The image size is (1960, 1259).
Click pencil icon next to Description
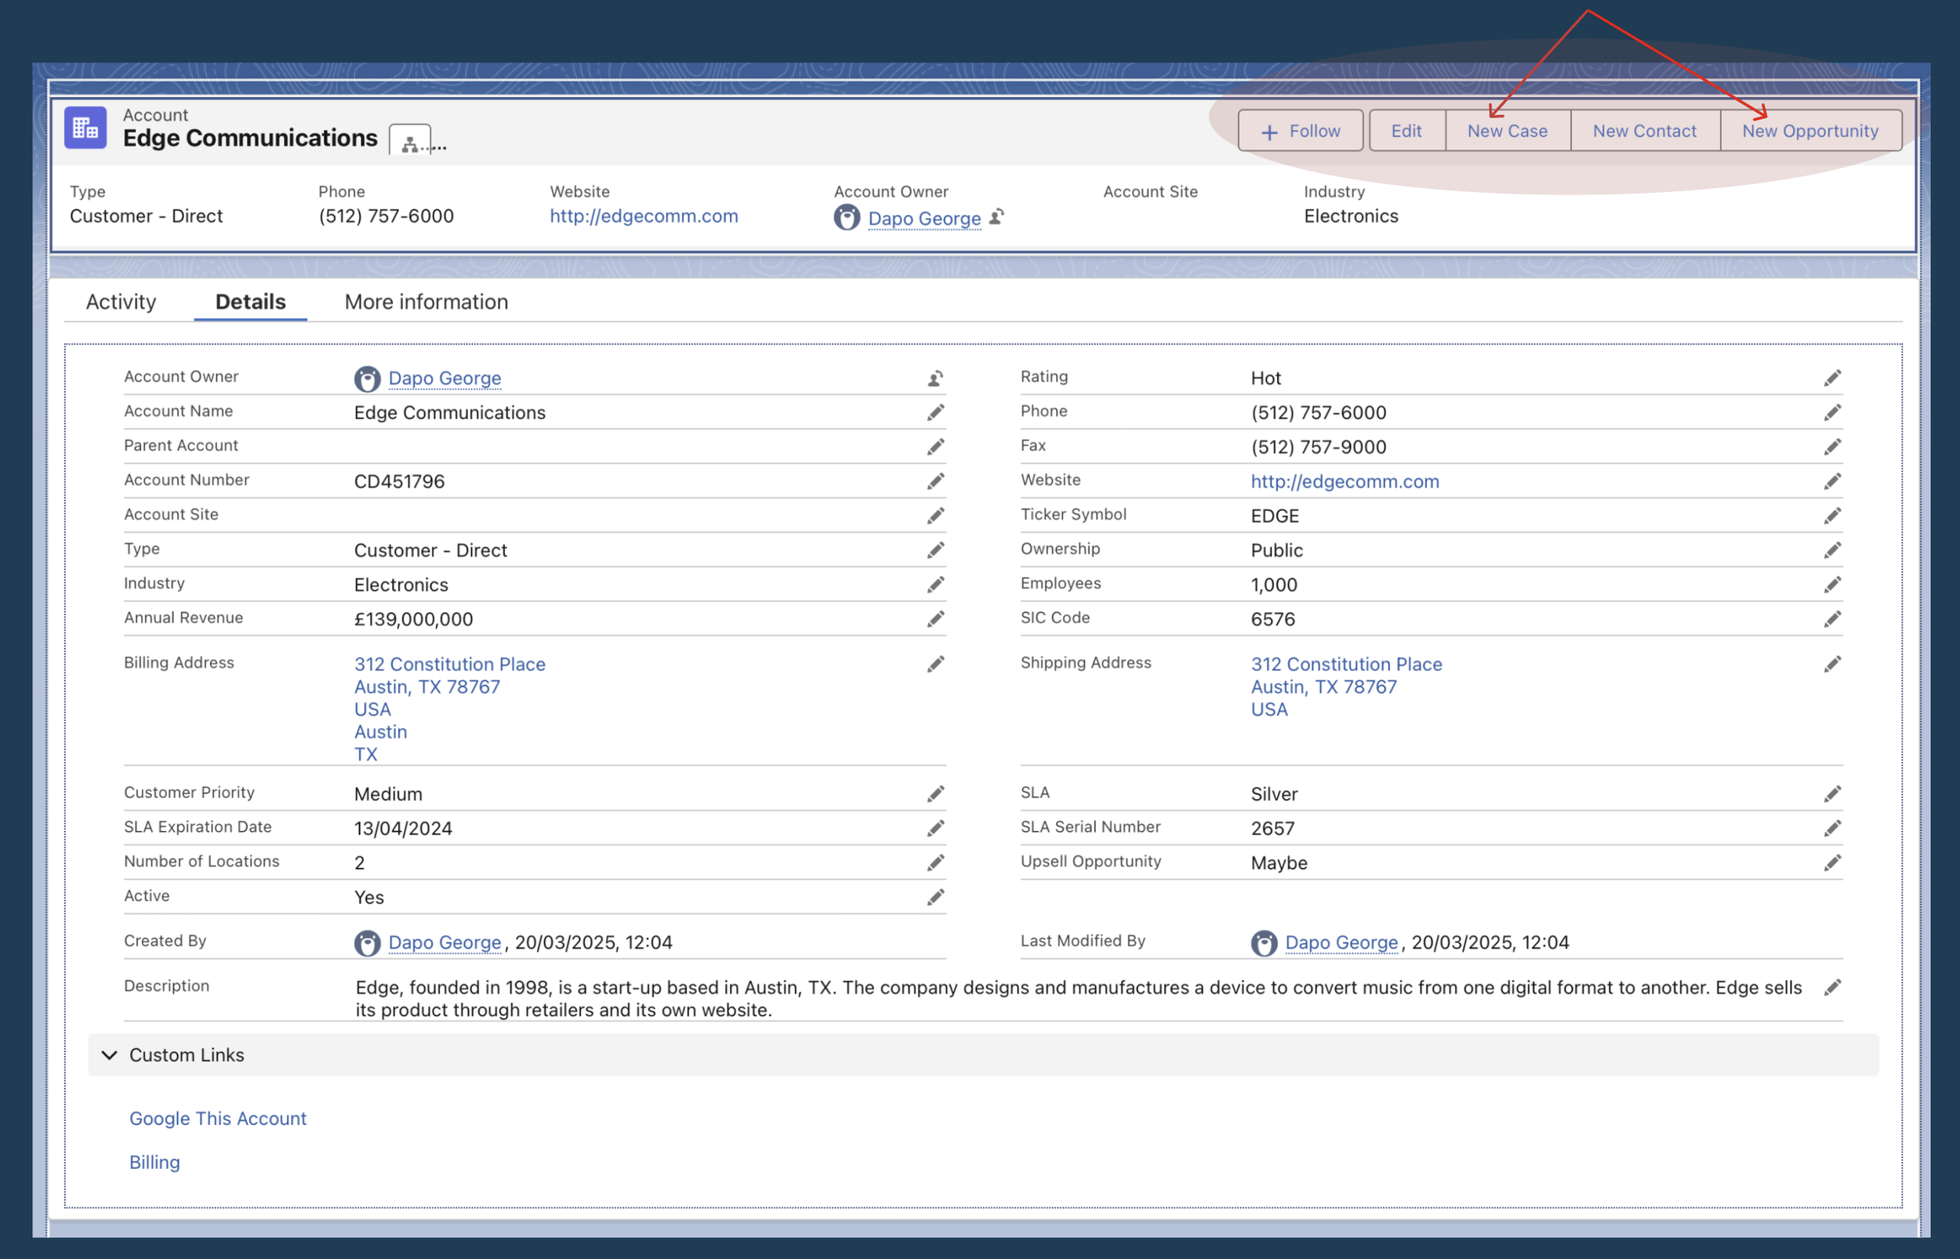(1832, 988)
